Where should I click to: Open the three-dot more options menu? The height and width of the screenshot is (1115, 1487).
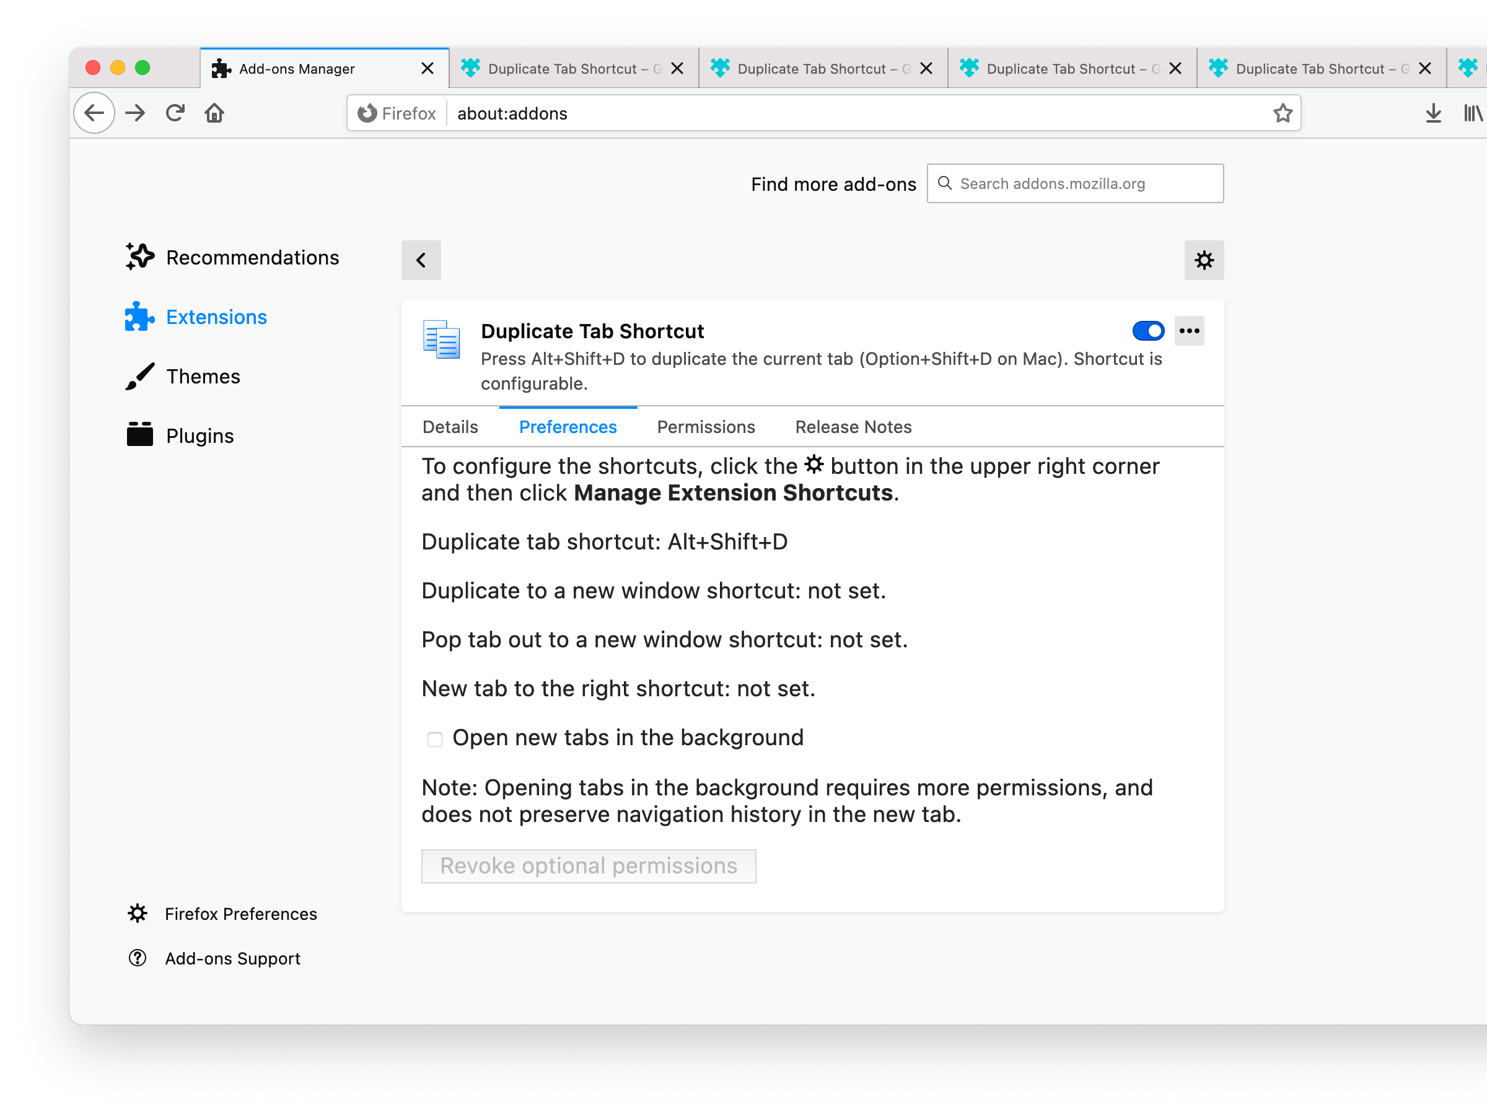click(1188, 331)
